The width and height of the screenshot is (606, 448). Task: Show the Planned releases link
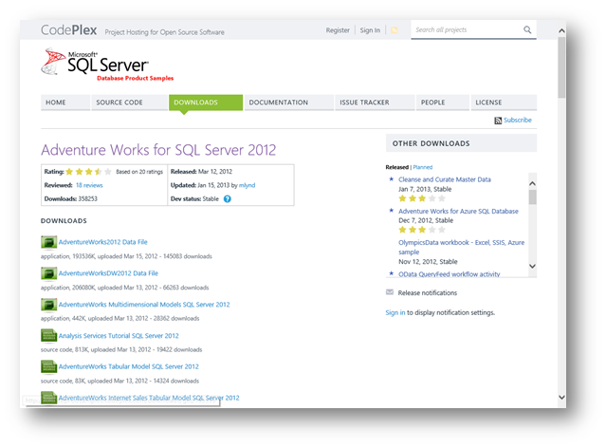(422, 167)
